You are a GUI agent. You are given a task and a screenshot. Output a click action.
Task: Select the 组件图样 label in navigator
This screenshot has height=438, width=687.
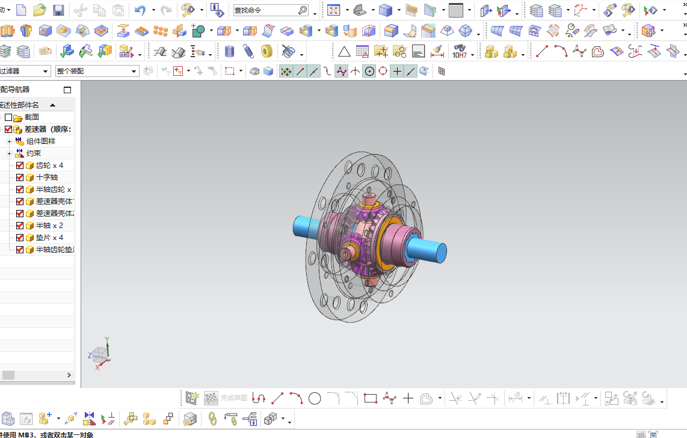(41, 141)
